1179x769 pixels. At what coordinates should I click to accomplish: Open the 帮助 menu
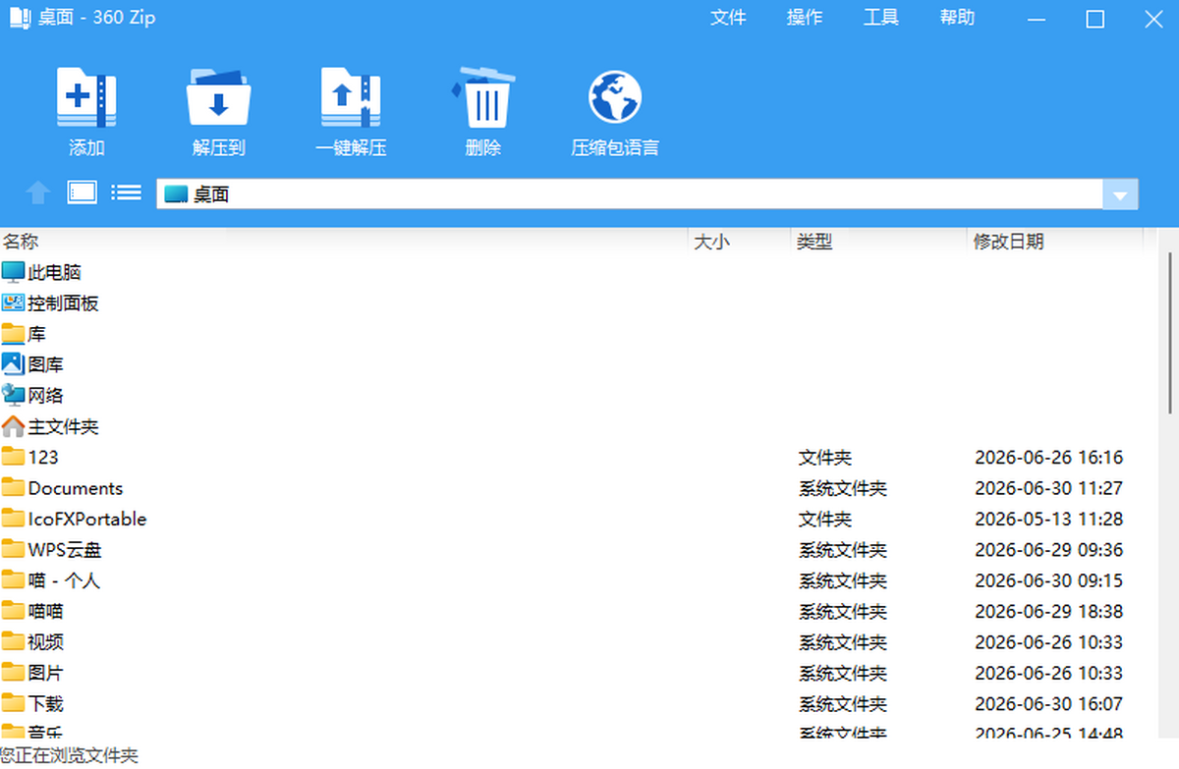[x=958, y=18]
